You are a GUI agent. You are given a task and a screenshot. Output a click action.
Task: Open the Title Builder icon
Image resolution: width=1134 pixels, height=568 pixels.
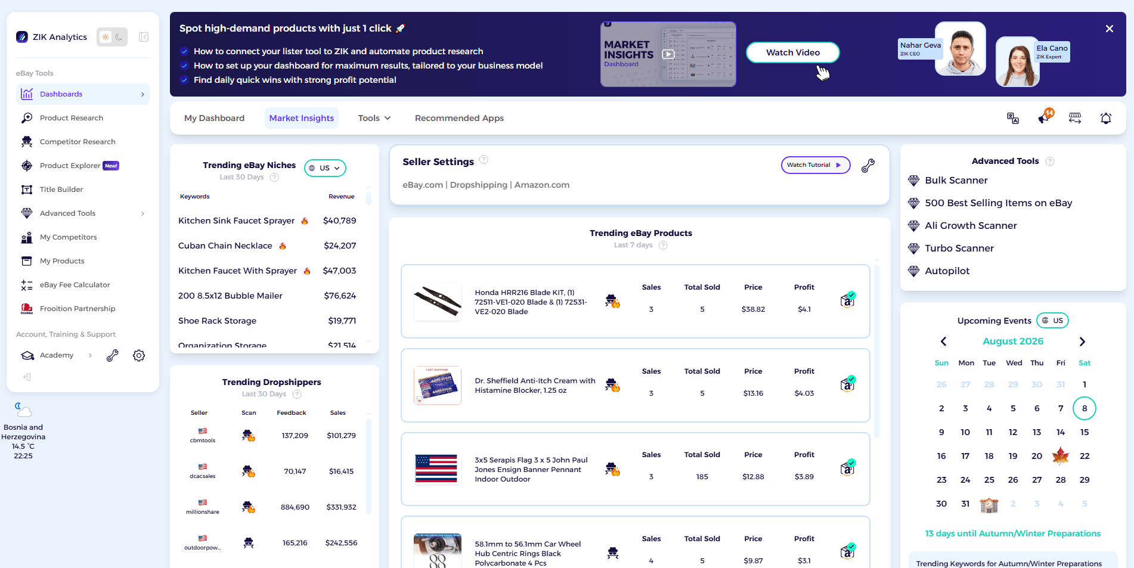coord(27,190)
